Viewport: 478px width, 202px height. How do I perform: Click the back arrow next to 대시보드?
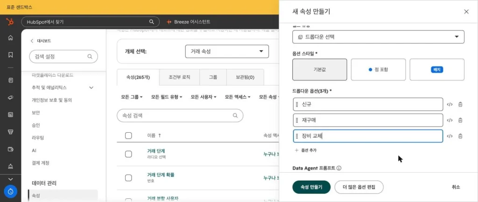coord(32,40)
